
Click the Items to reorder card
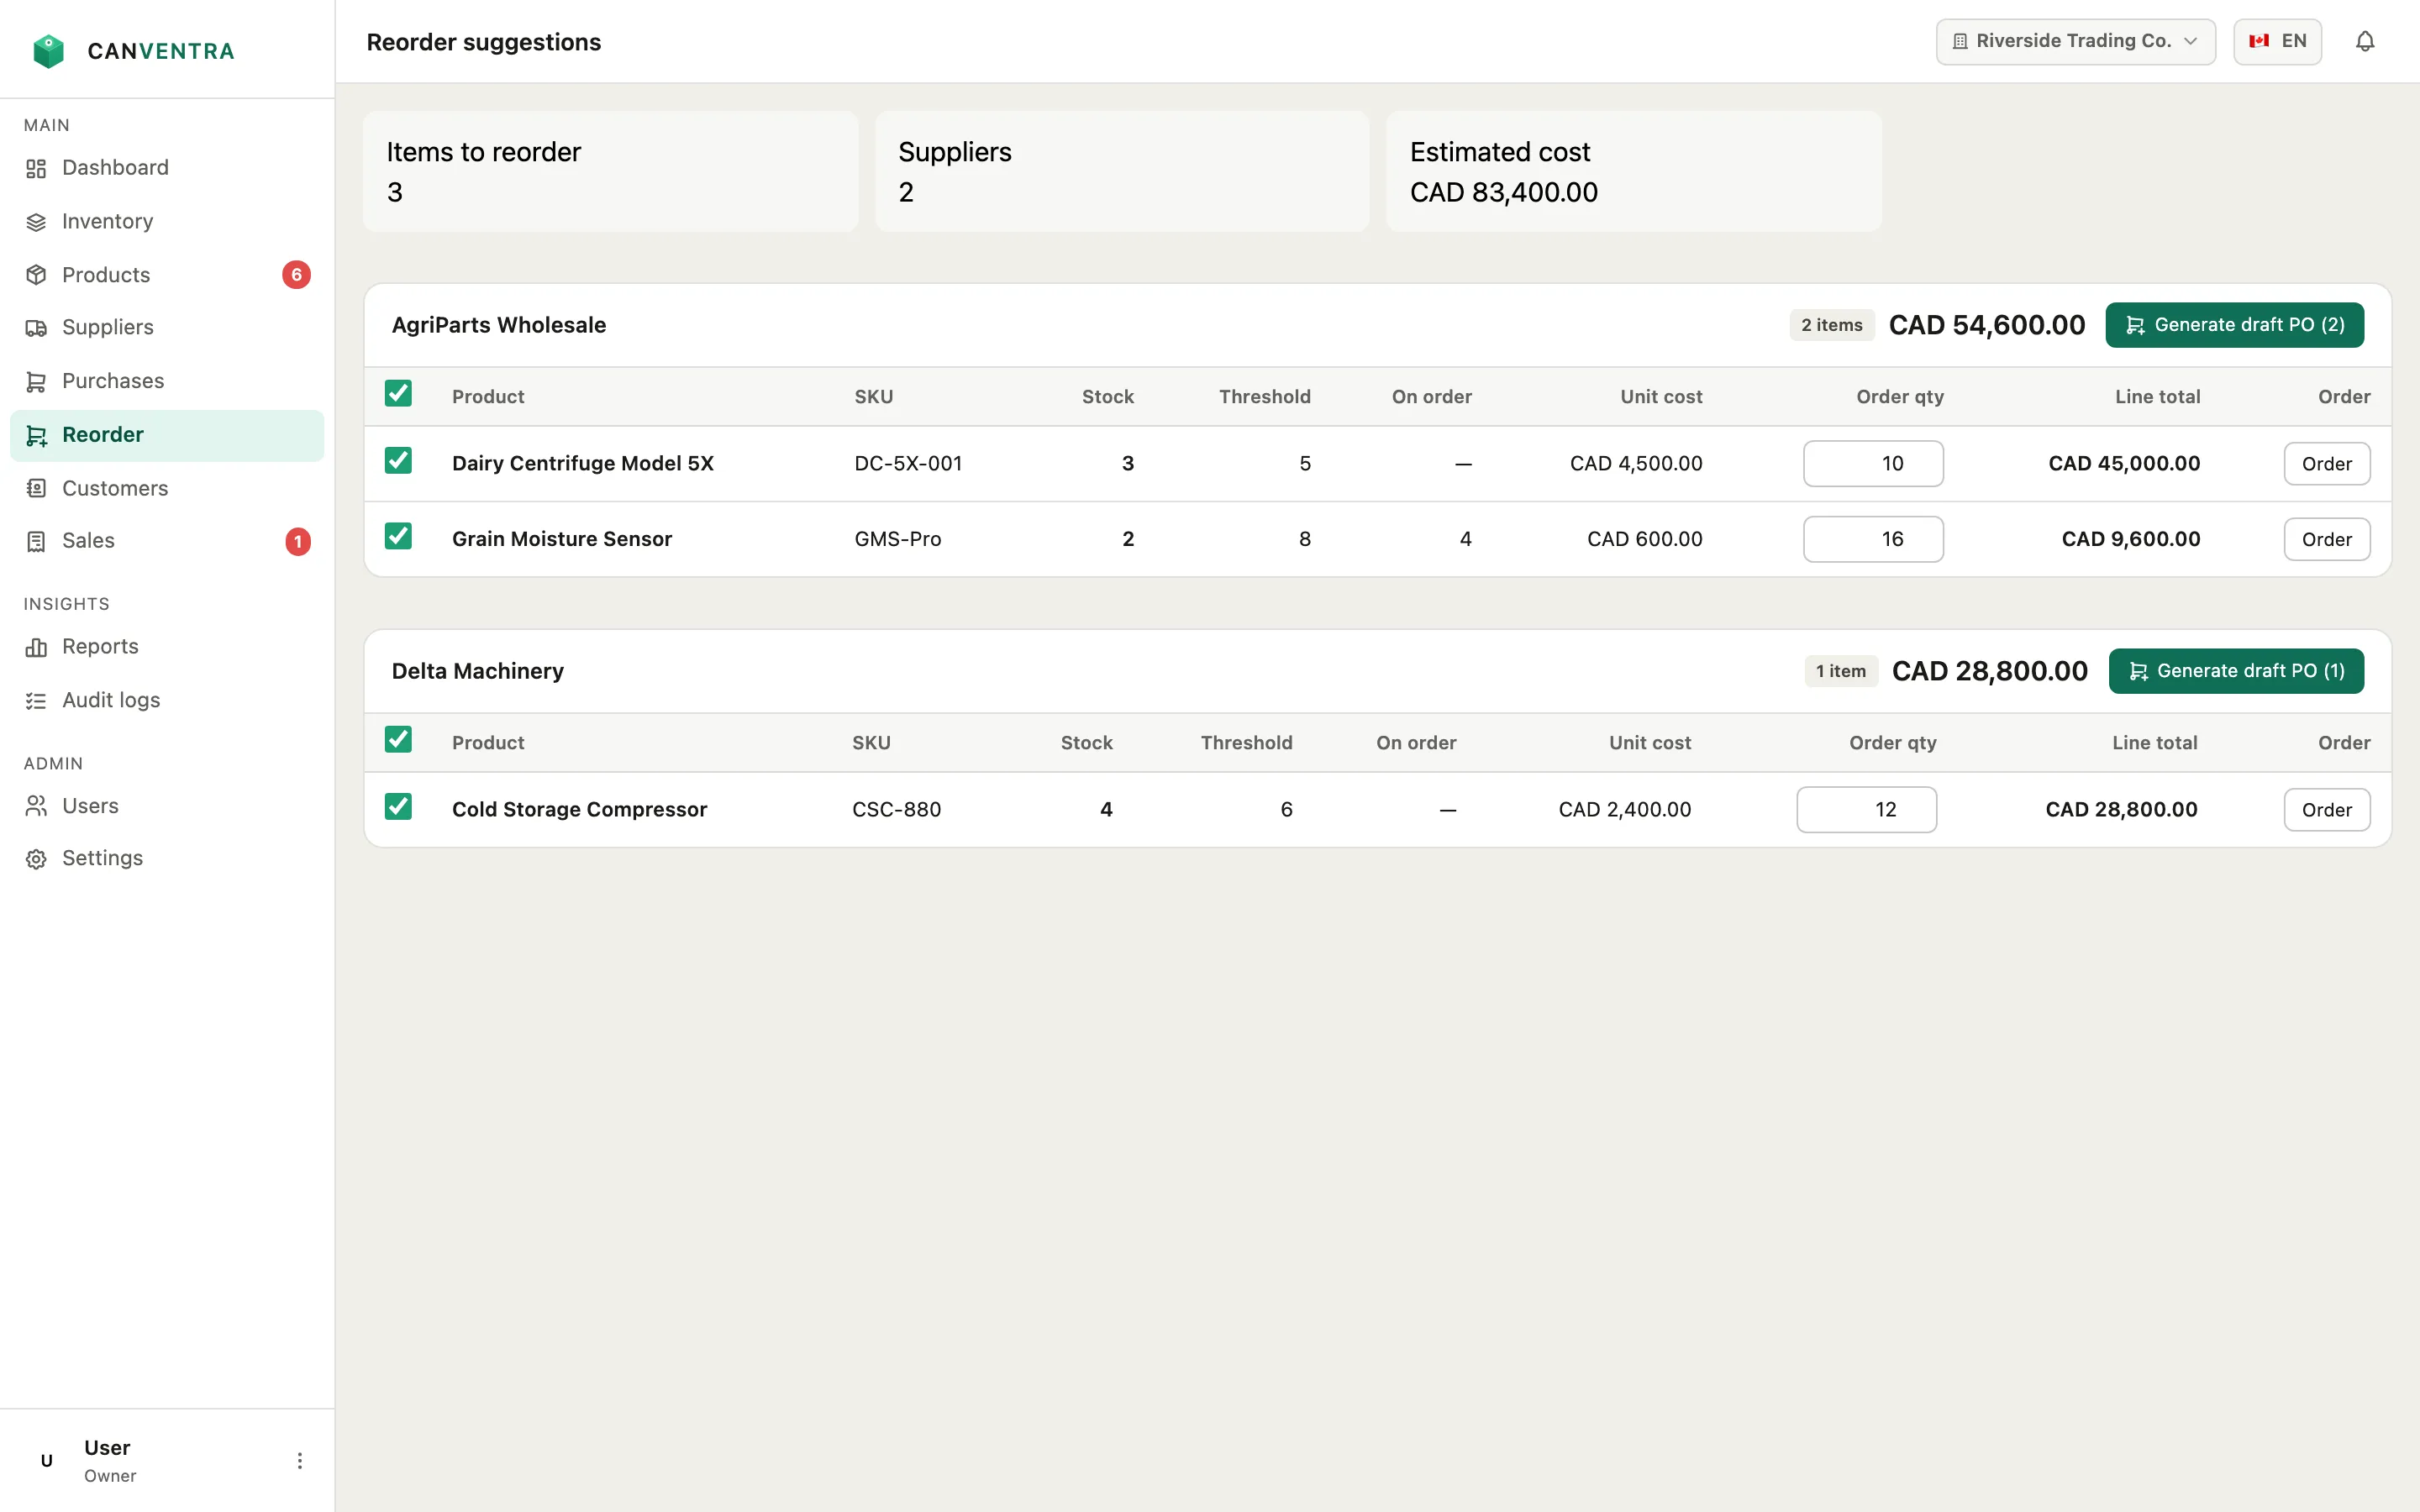pos(610,171)
